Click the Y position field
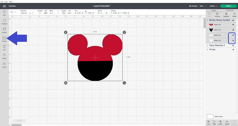 [126, 13]
